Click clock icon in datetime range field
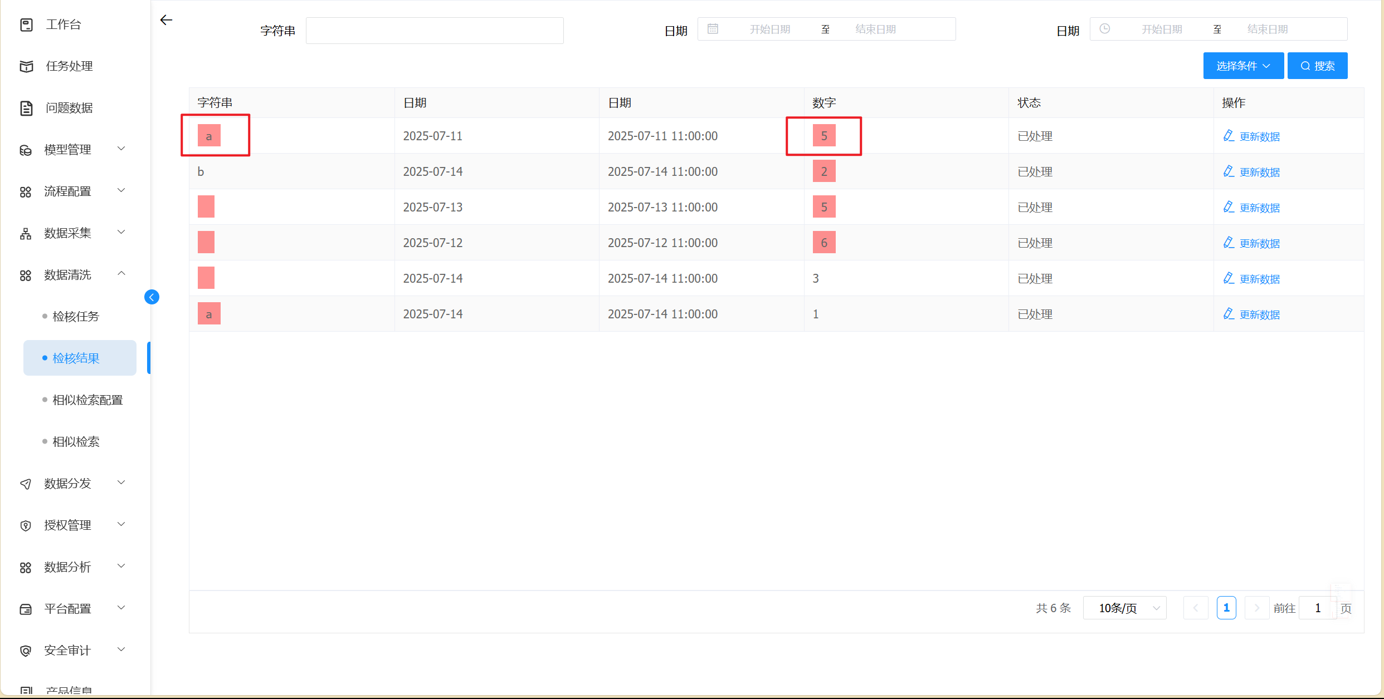The width and height of the screenshot is (1384, 699). tap(1104, 29)
